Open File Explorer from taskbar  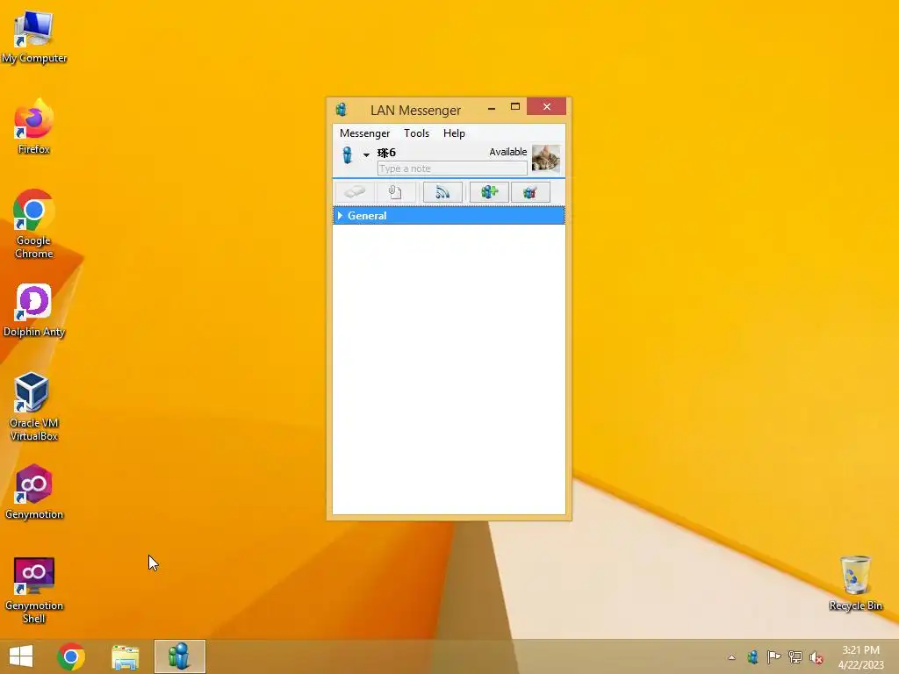click(125, 656)
